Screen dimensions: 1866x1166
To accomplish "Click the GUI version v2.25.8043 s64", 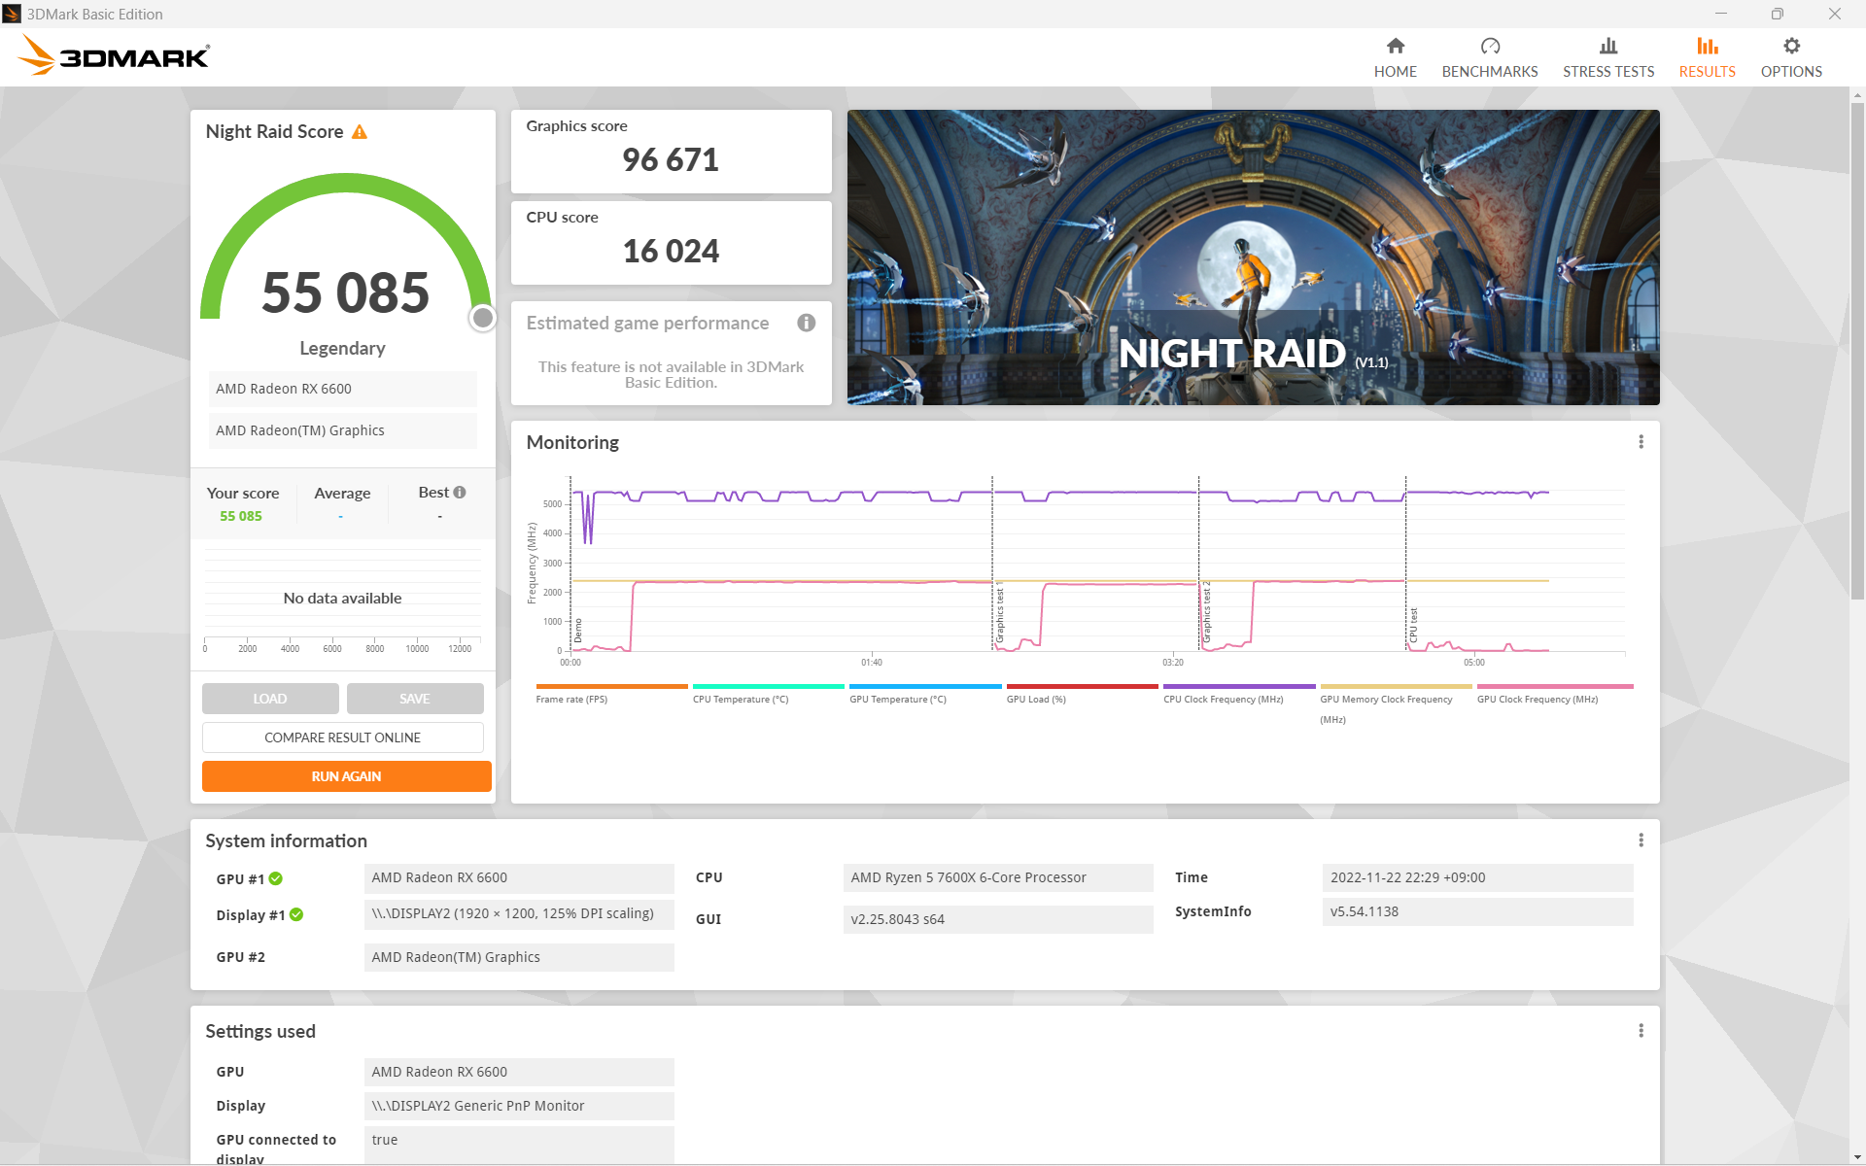I will point(998,919).
